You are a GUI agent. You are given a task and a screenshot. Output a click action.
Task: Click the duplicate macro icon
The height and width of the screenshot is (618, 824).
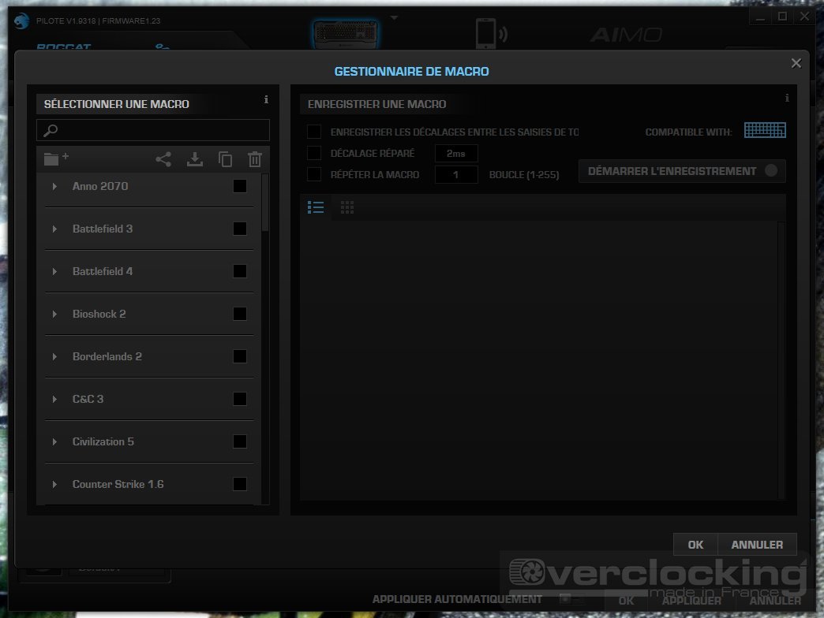[225, 159]
